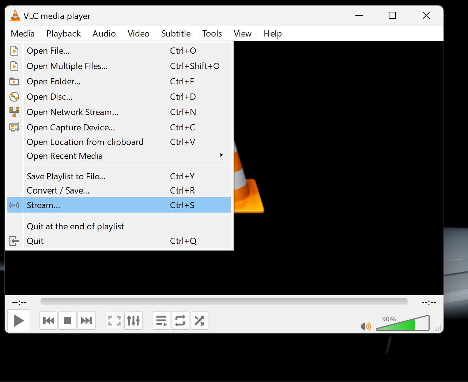
Task: Skip to next media track
Action: [87, 321]
